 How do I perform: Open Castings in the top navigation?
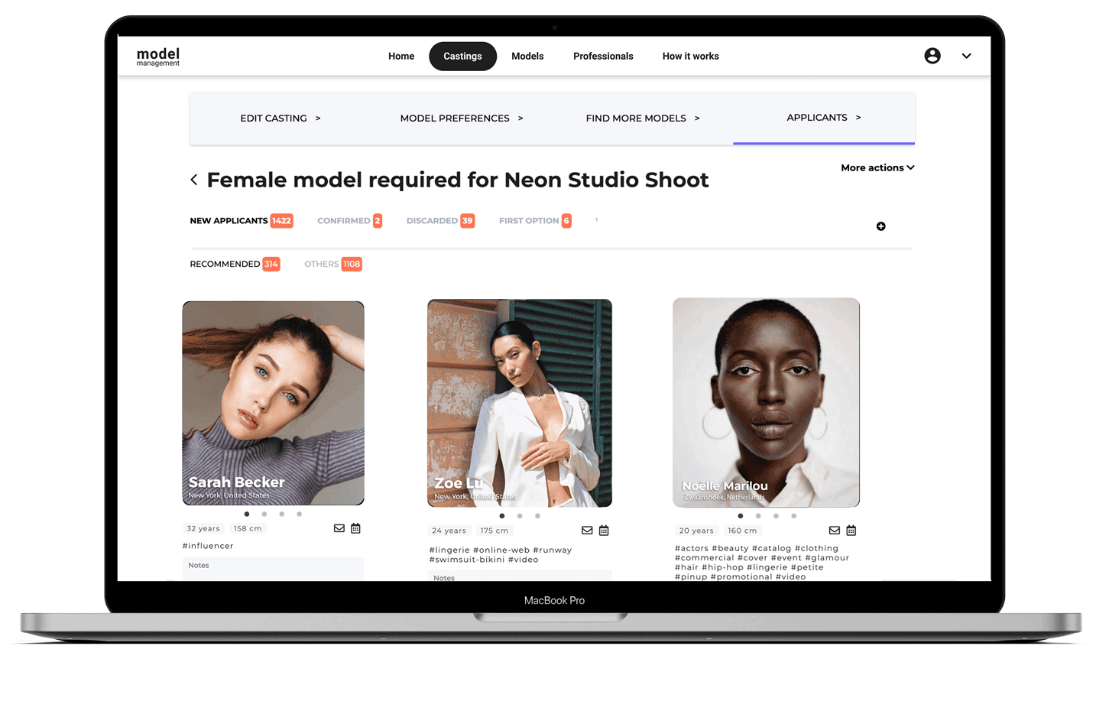[x=462, y=57]
